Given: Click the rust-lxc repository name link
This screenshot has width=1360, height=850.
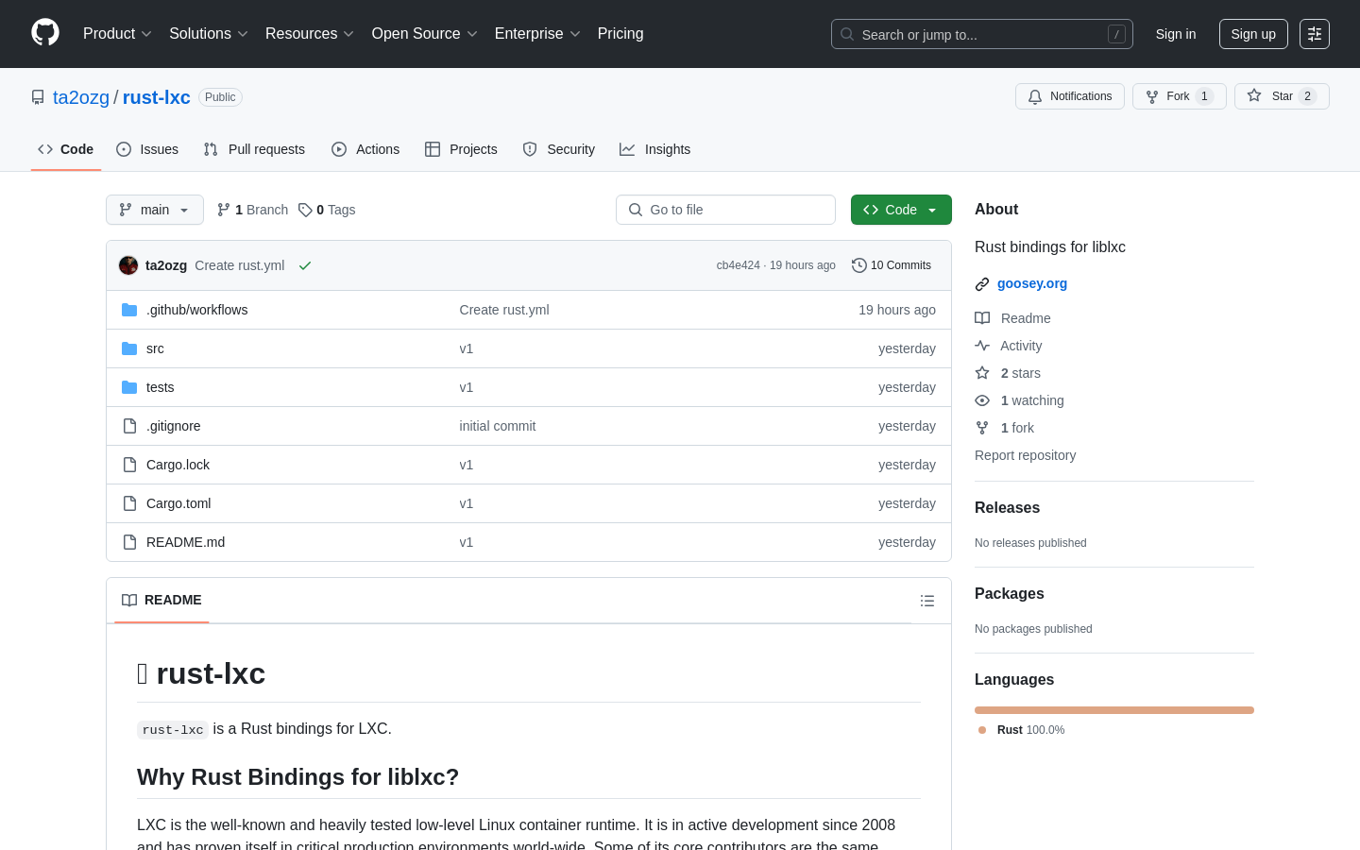Looking at the screenshot, I should [x=157, y=97].
